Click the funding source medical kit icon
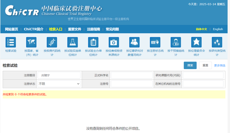 click(114, 42)
